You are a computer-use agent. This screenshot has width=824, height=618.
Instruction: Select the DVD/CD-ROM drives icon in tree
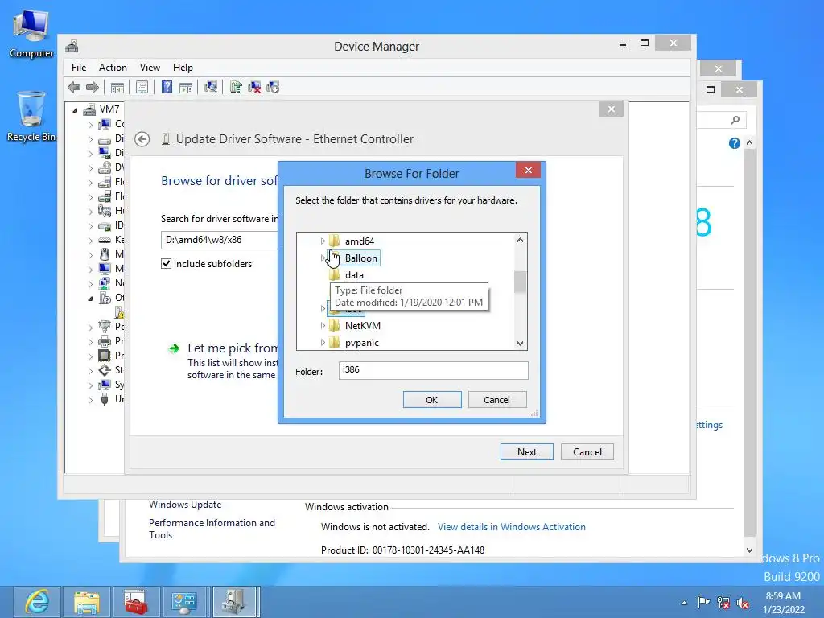tap(105, 167)
